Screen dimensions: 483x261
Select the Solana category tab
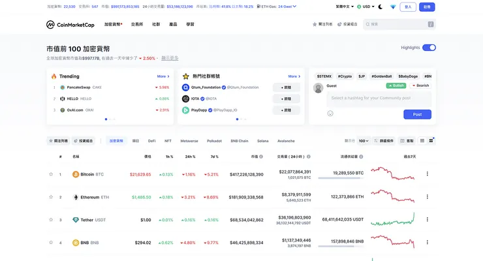click(263, 141)
